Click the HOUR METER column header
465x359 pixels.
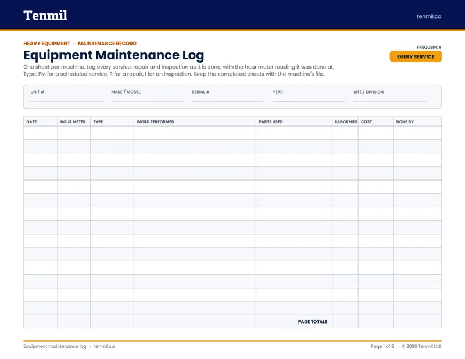pyautogui.click(x=74, y=121)
